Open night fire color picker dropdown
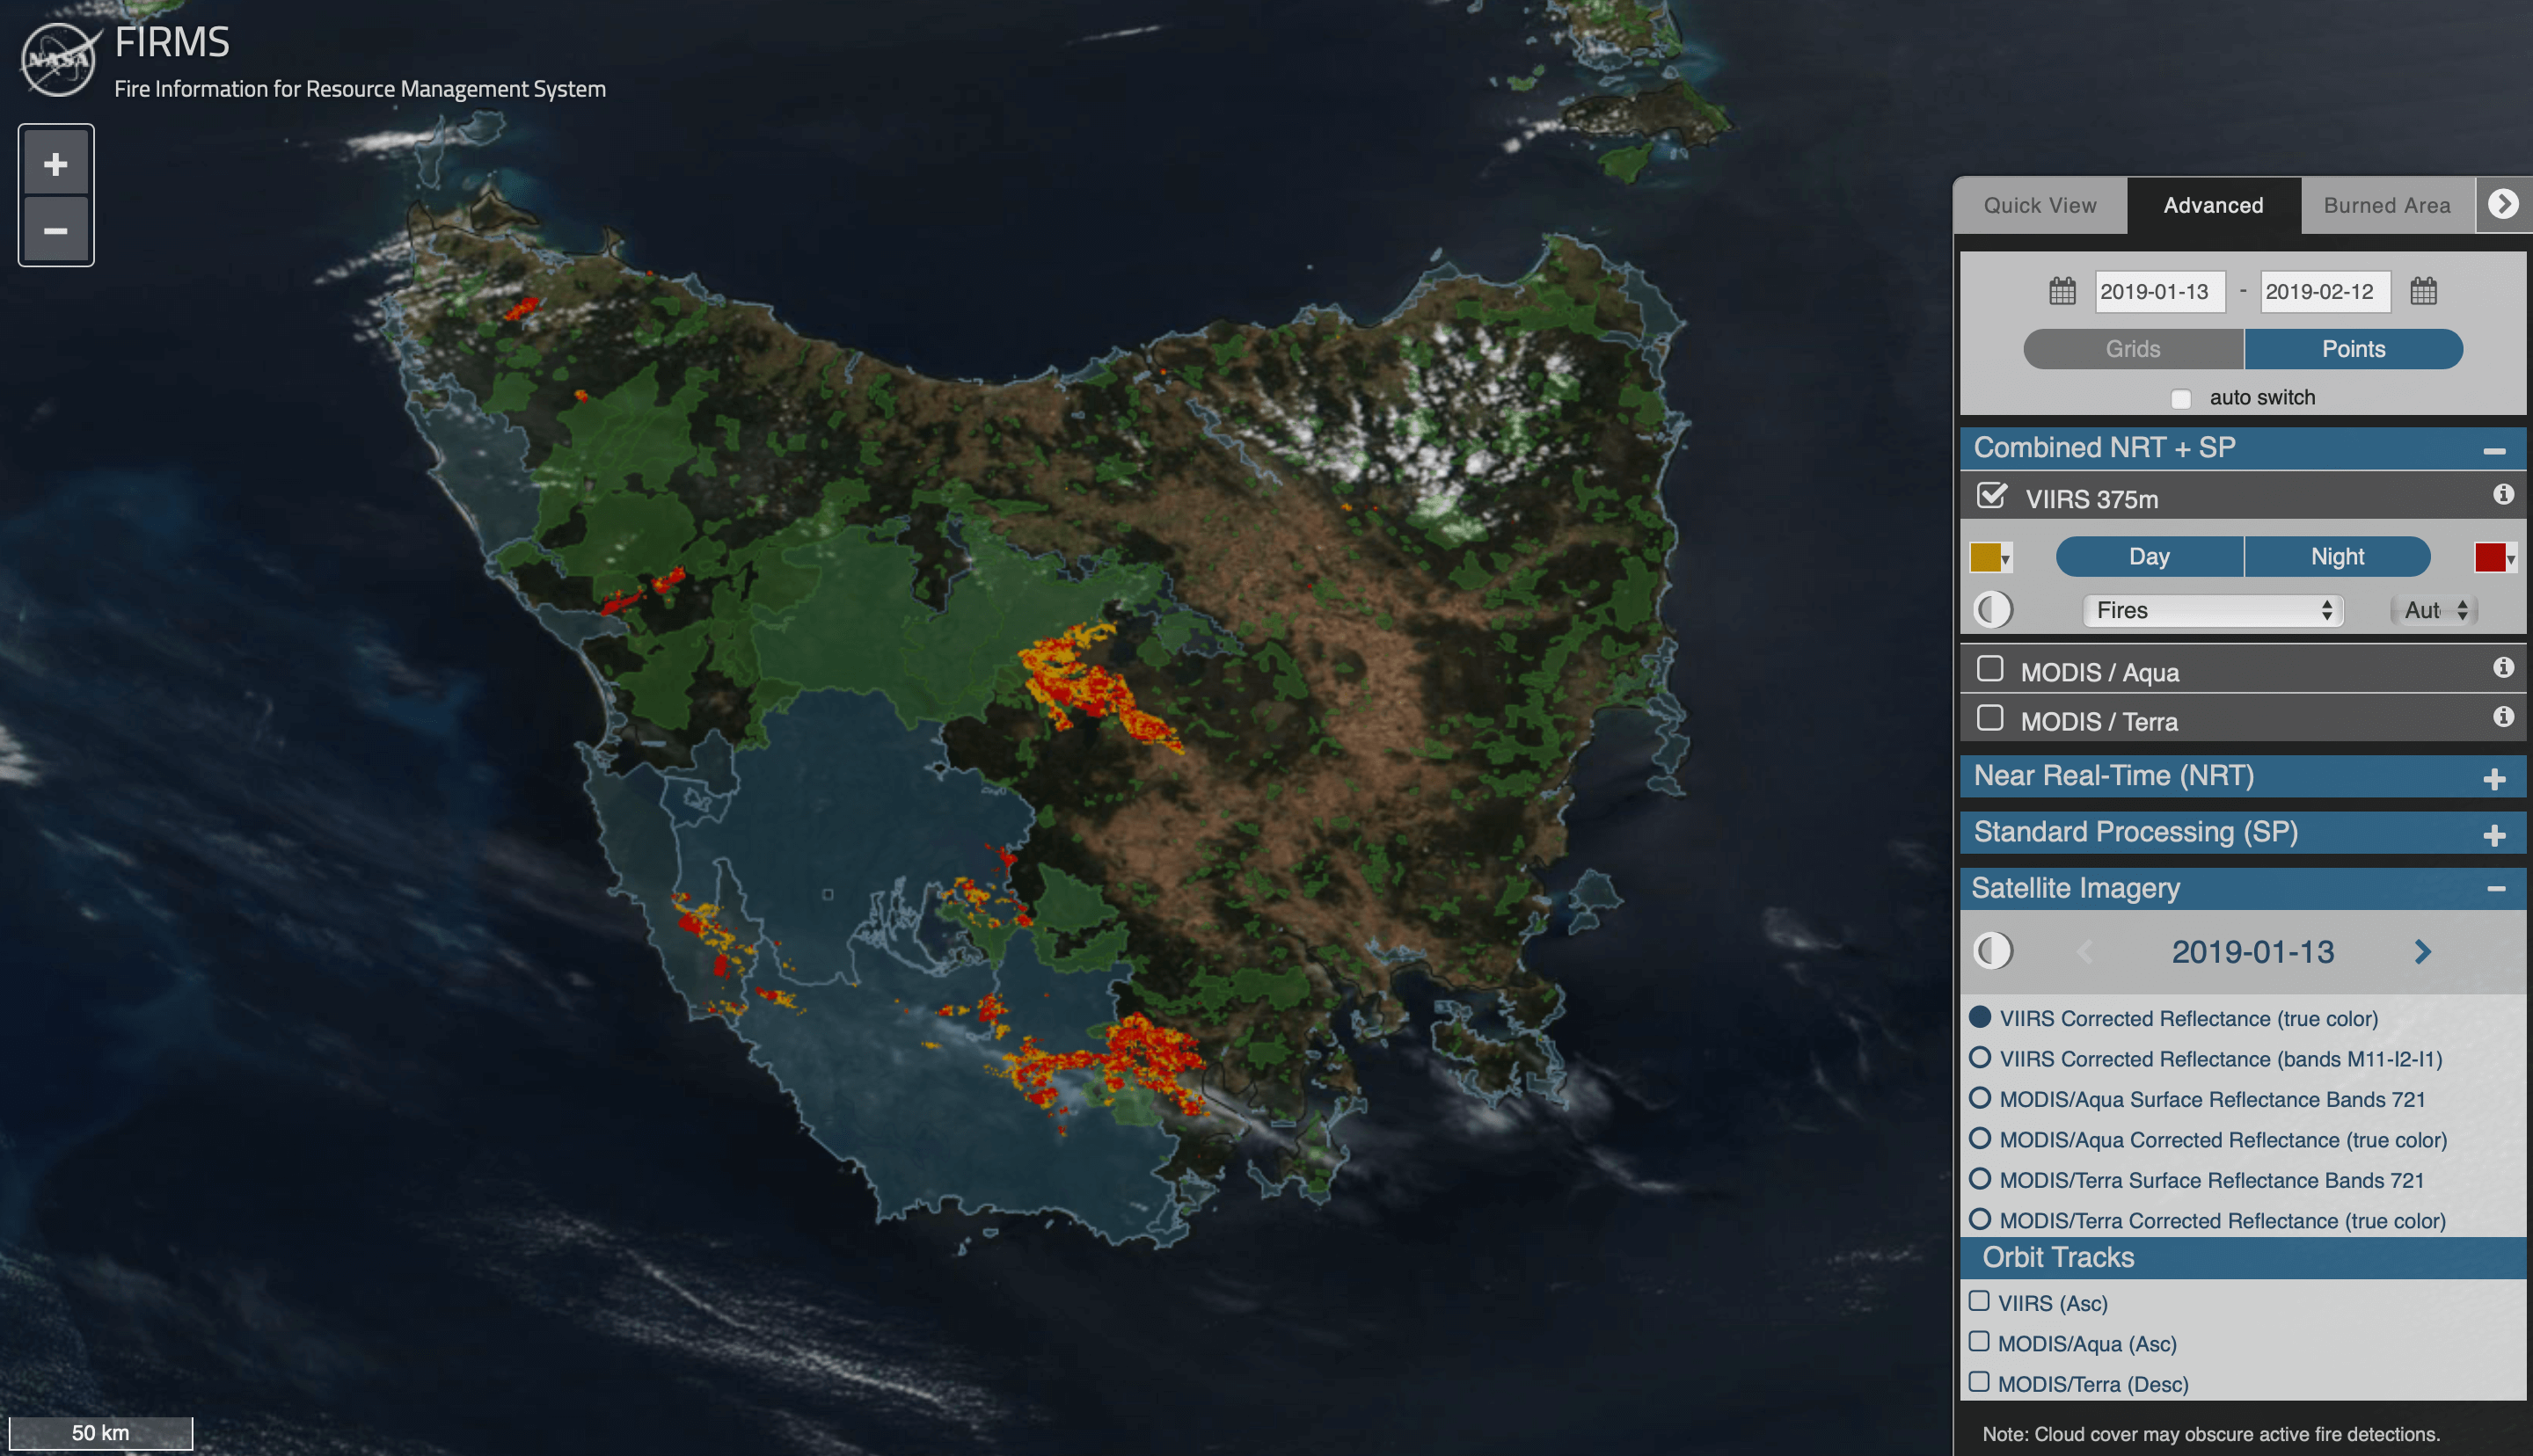 click(x=2494, y=557)
